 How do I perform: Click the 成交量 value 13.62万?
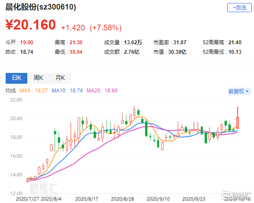click(133, 43)
